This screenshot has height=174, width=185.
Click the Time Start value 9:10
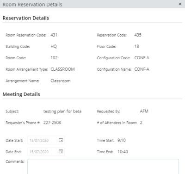coord(122,140)
